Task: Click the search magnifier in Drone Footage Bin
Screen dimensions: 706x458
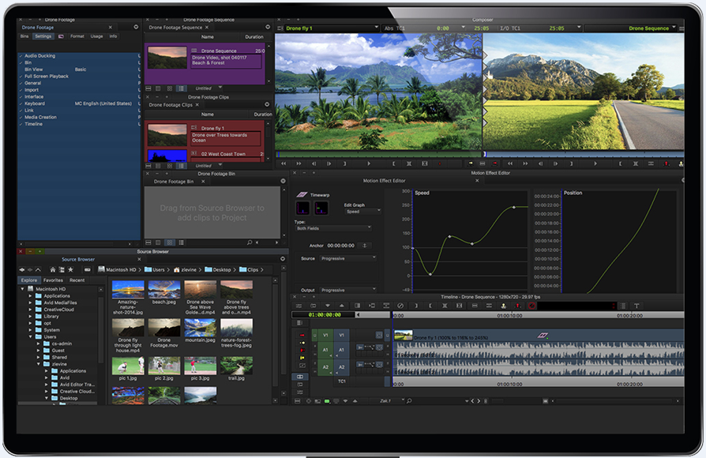Action: pos(249,242)
